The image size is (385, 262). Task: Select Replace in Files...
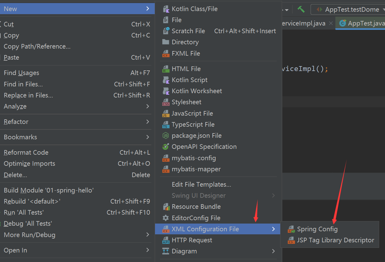77,95
